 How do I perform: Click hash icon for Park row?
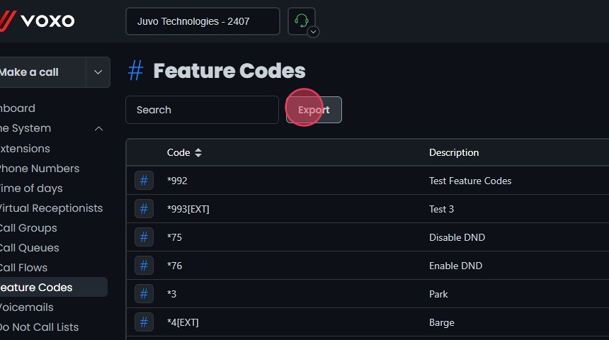144,294
